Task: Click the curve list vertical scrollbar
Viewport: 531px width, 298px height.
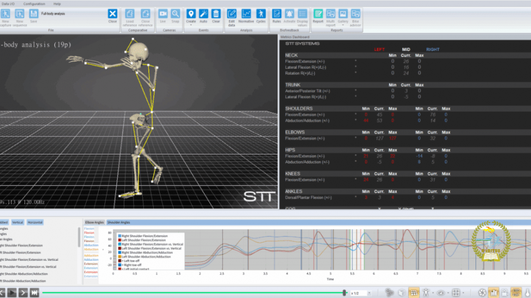Action: tap(79, 237)
